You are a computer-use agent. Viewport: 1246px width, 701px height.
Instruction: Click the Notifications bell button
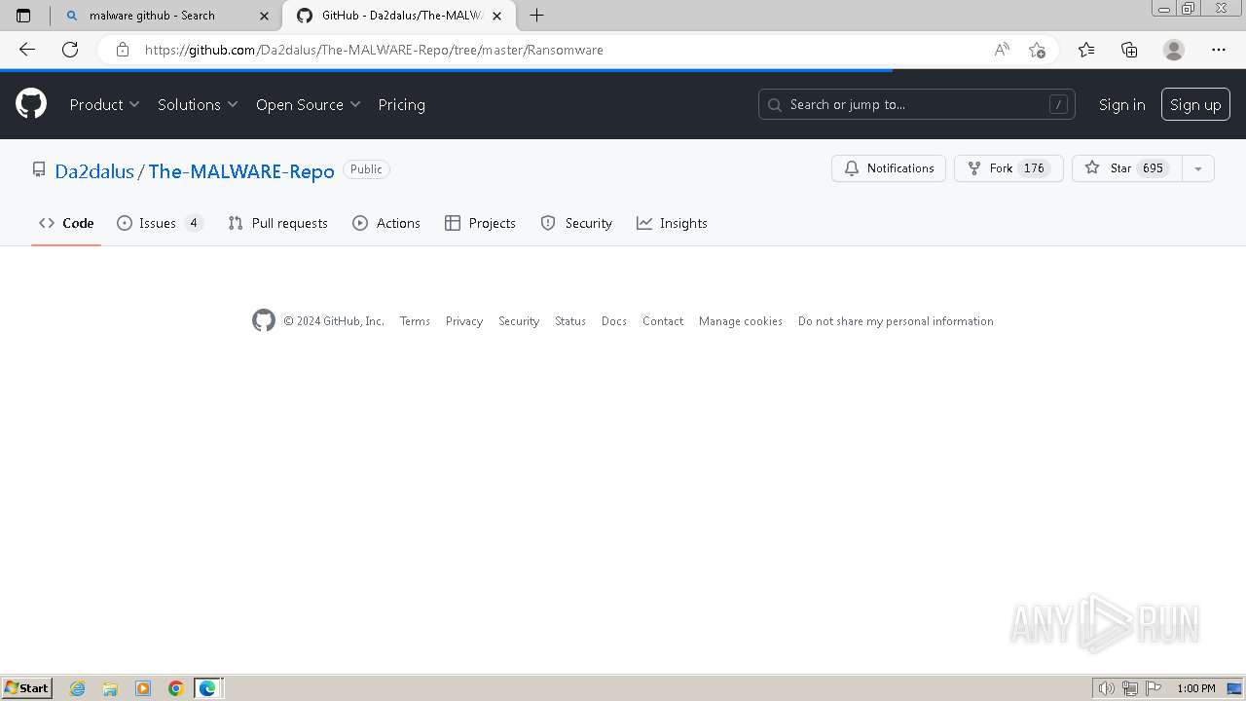[889, 168]
